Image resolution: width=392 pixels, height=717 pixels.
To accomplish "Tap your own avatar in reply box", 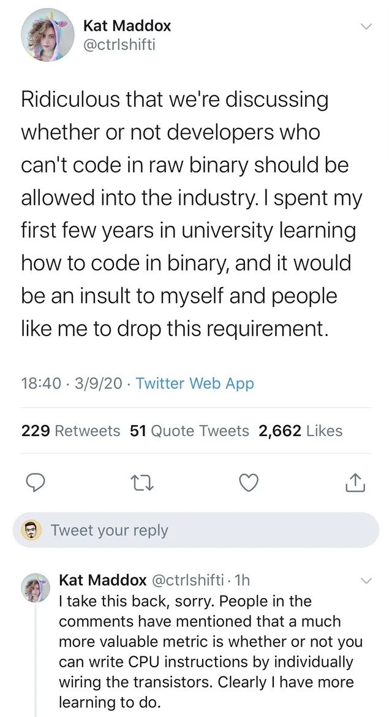I will (x=31, y=530).
